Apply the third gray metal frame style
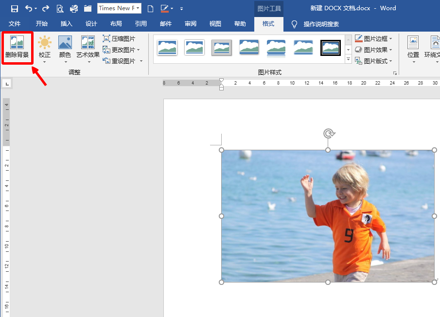This screenshot has width=440, height=317. tap(222, 48)
